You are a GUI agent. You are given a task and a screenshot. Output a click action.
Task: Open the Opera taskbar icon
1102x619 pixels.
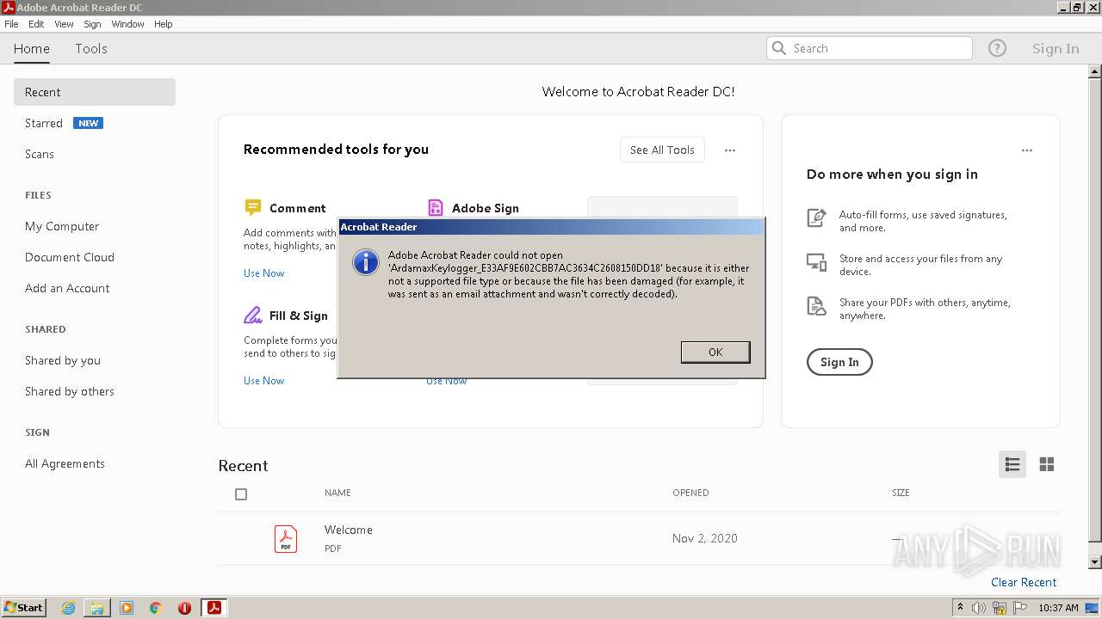point(184,608)
